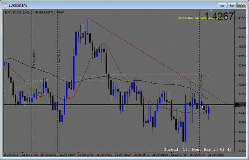Screen dimensions: 249x160
Task: Click the '28 Jun 04:20' time axis label
Action: point(104,154)
